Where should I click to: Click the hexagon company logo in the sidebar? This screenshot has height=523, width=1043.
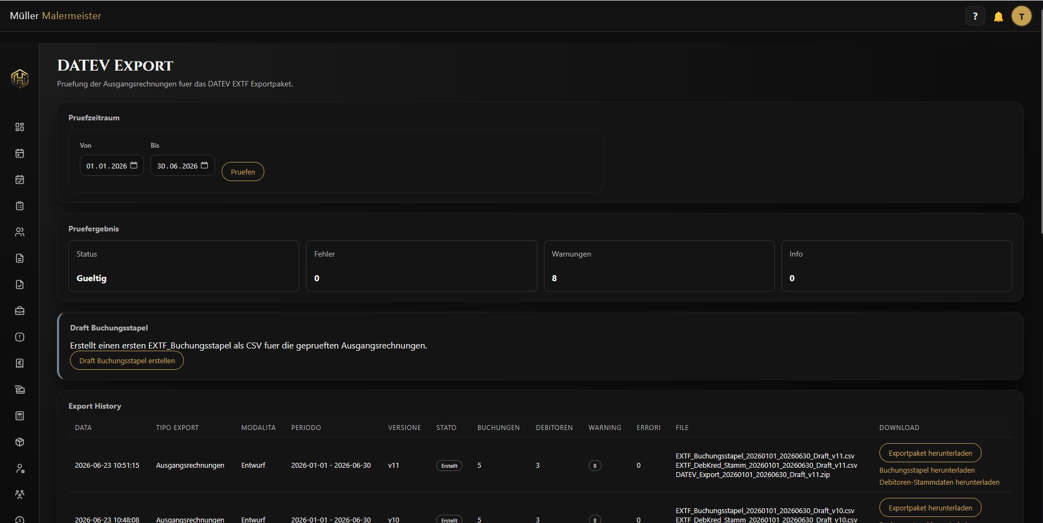click(x=20, y=78)
